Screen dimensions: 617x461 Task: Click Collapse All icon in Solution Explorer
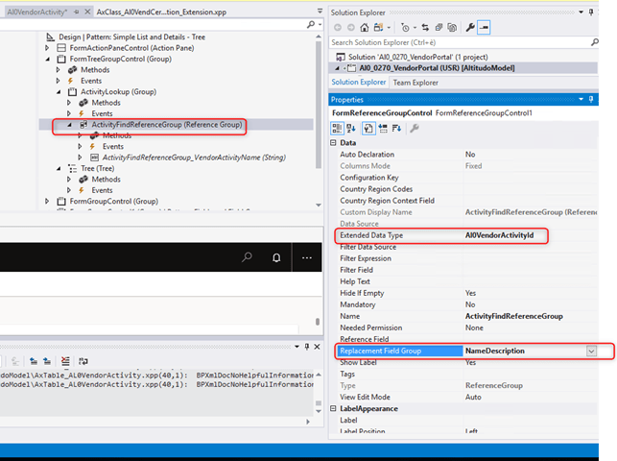438,28
